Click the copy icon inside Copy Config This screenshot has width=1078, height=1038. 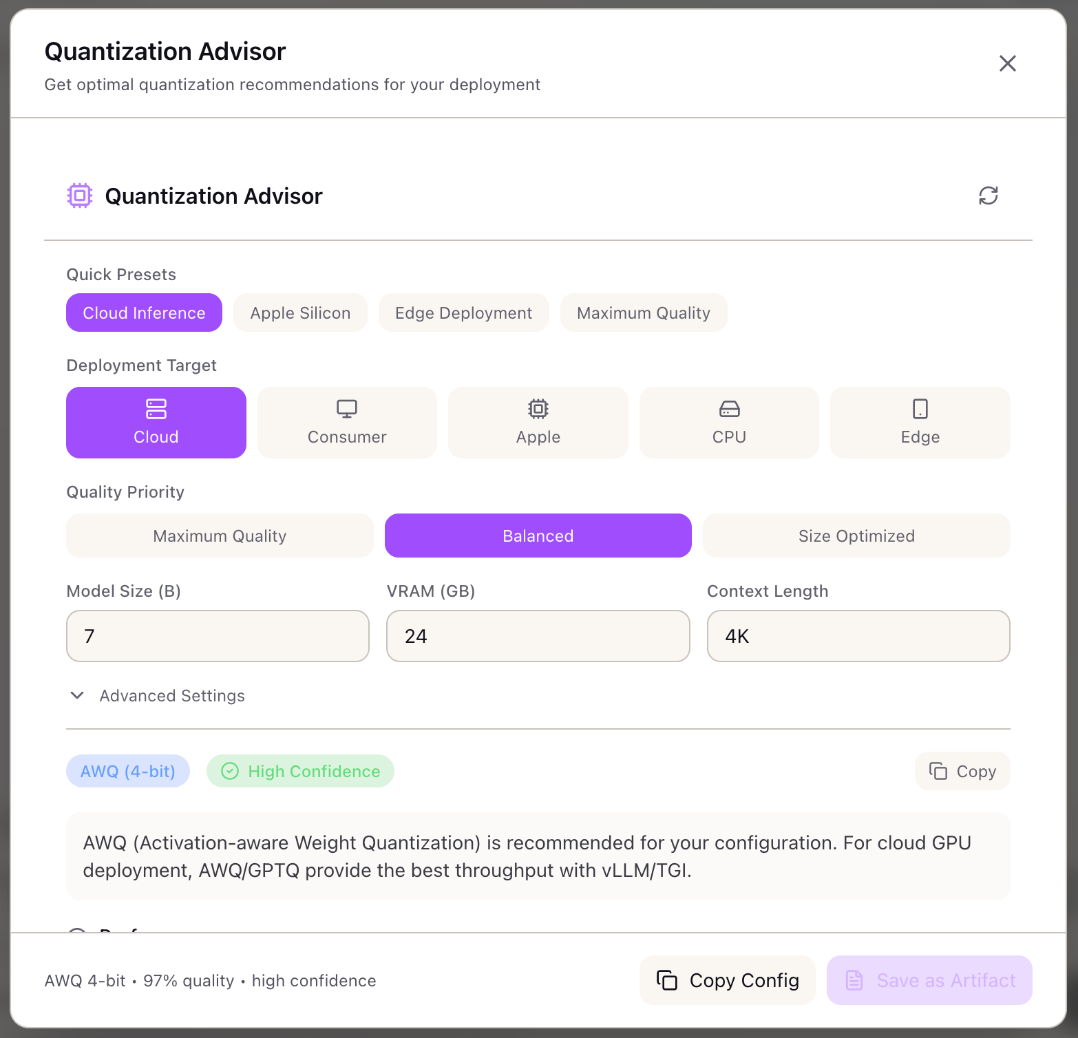coord(666,979)
